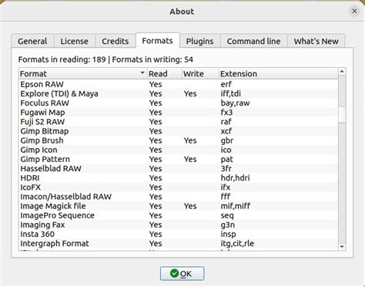
Task: Switch to the General tab
Action: tap(32, 41)
